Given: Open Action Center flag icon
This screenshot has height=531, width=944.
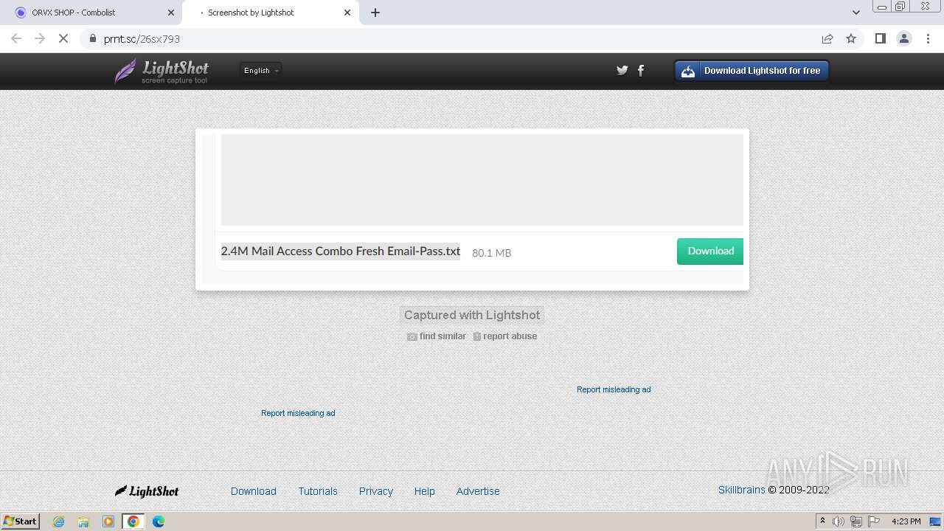Looking at the screenshot, I should pos(874,521).
